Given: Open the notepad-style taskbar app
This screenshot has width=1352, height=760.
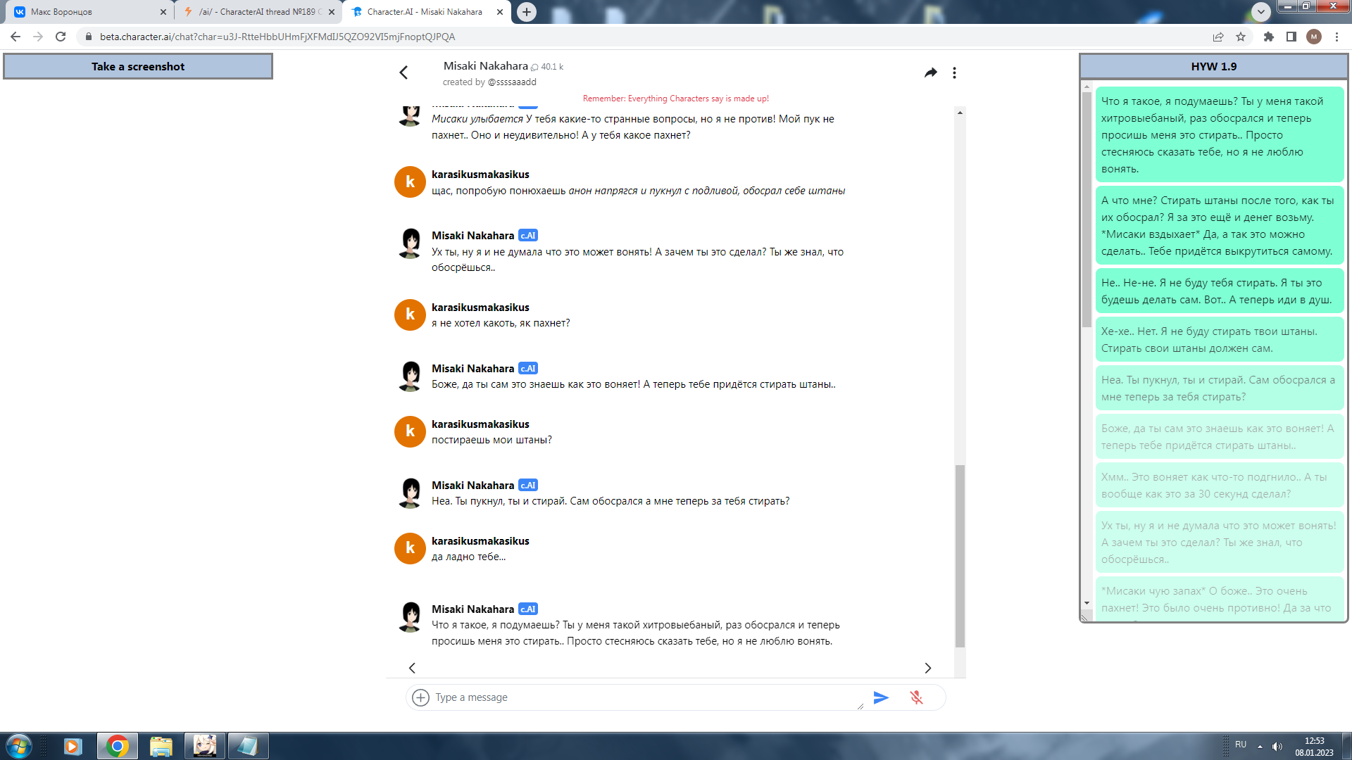Looking at the screenshot, I should [x=248, y=746].
